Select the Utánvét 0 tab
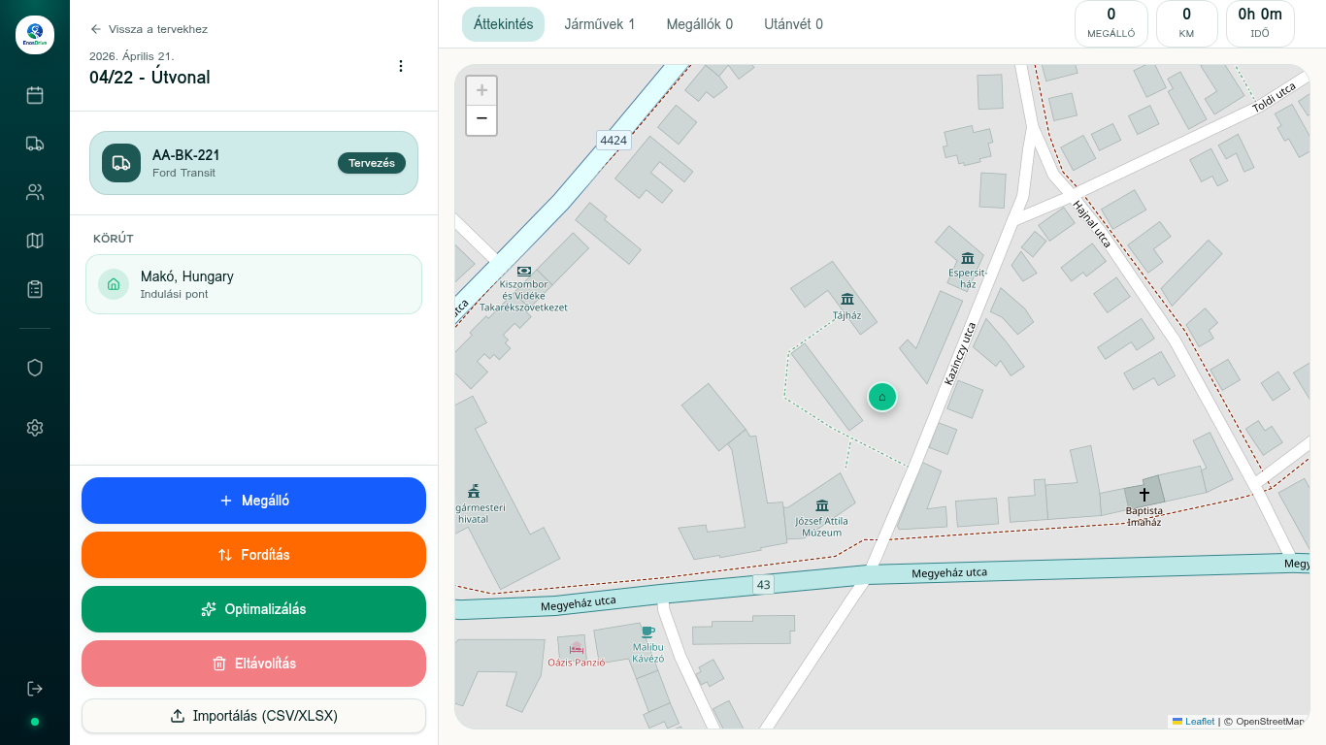The height and width of the screenshot is (745, 1326). (793, 24)
